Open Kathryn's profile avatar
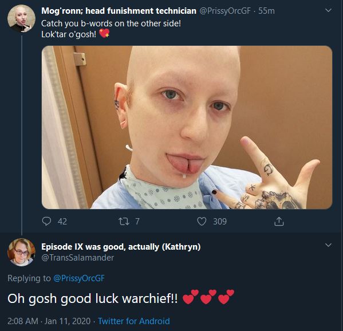 coord(21,252)
